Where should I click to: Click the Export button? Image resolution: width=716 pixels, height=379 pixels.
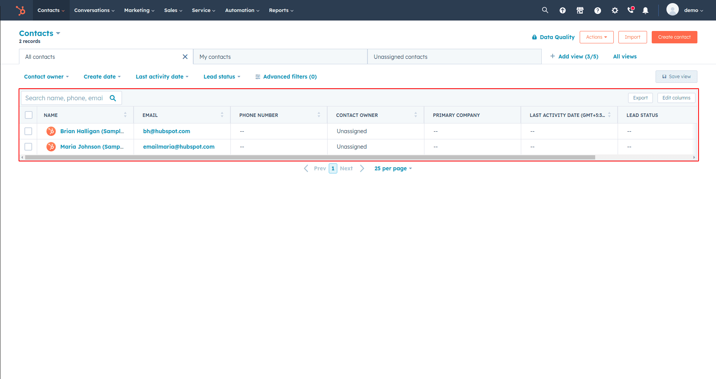click(640, 98)
